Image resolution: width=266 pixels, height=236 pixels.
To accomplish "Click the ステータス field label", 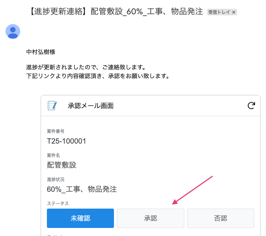I will 58,203.
